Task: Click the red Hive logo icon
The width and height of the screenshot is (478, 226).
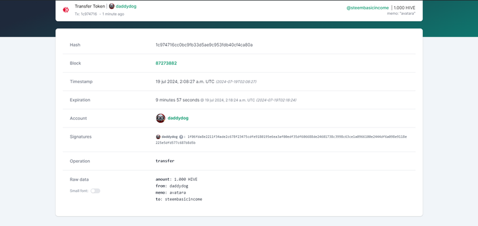Action: 65,10
